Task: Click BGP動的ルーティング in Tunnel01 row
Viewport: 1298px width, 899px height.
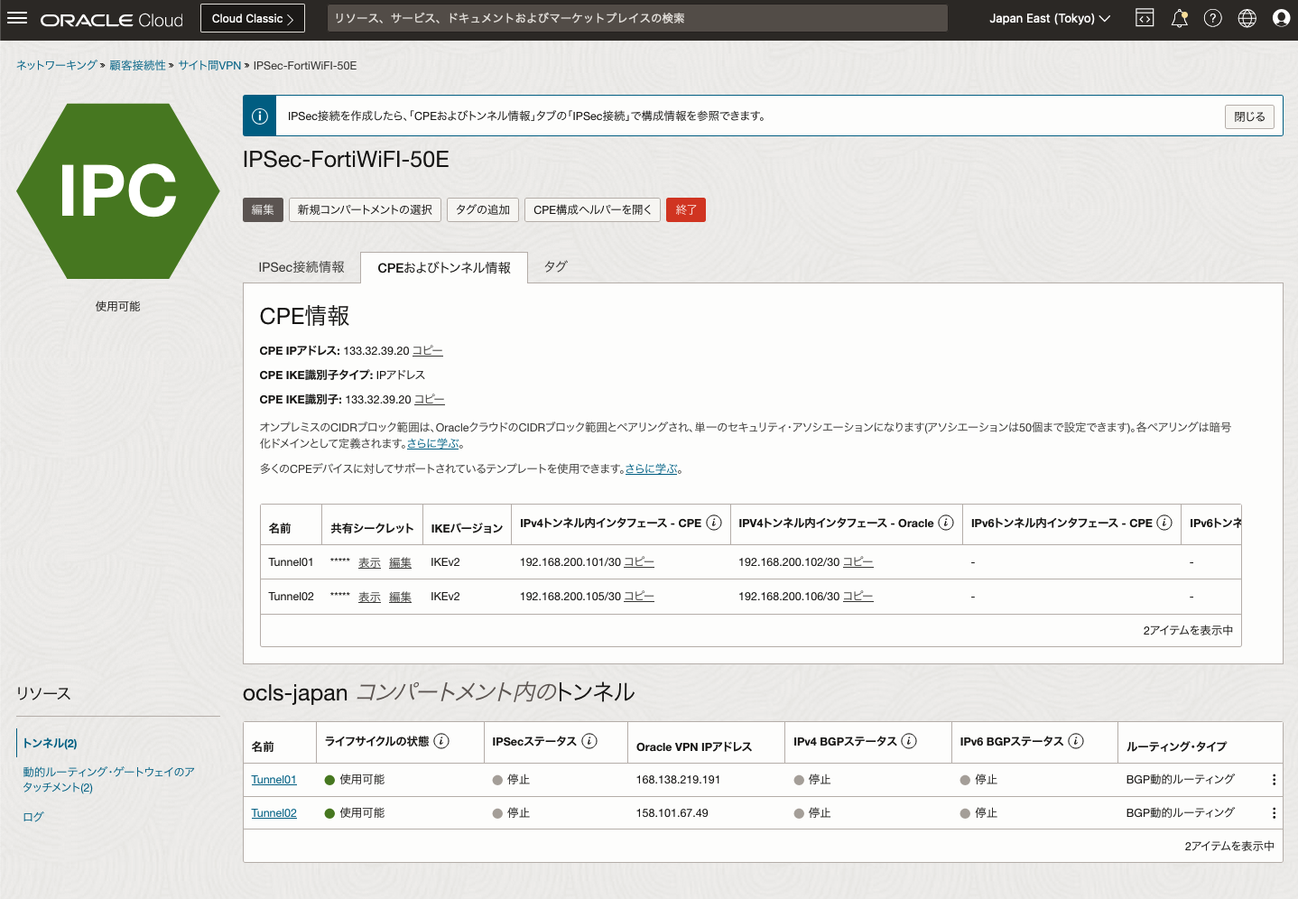Action: (1180, 780)
